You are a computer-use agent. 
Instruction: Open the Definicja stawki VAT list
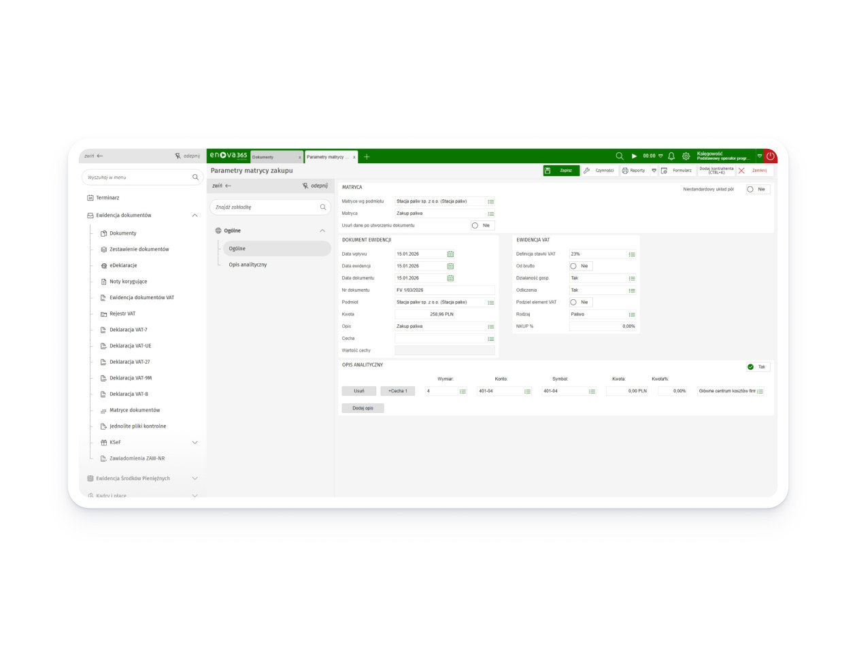pos(632,254)
